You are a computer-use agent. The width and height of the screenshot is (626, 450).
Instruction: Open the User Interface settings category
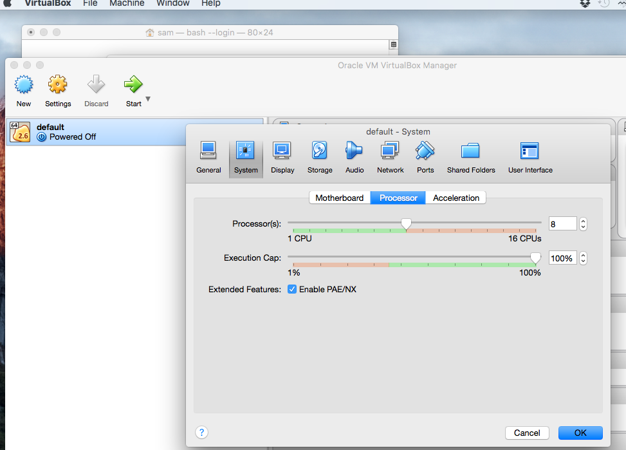point(530,158)
